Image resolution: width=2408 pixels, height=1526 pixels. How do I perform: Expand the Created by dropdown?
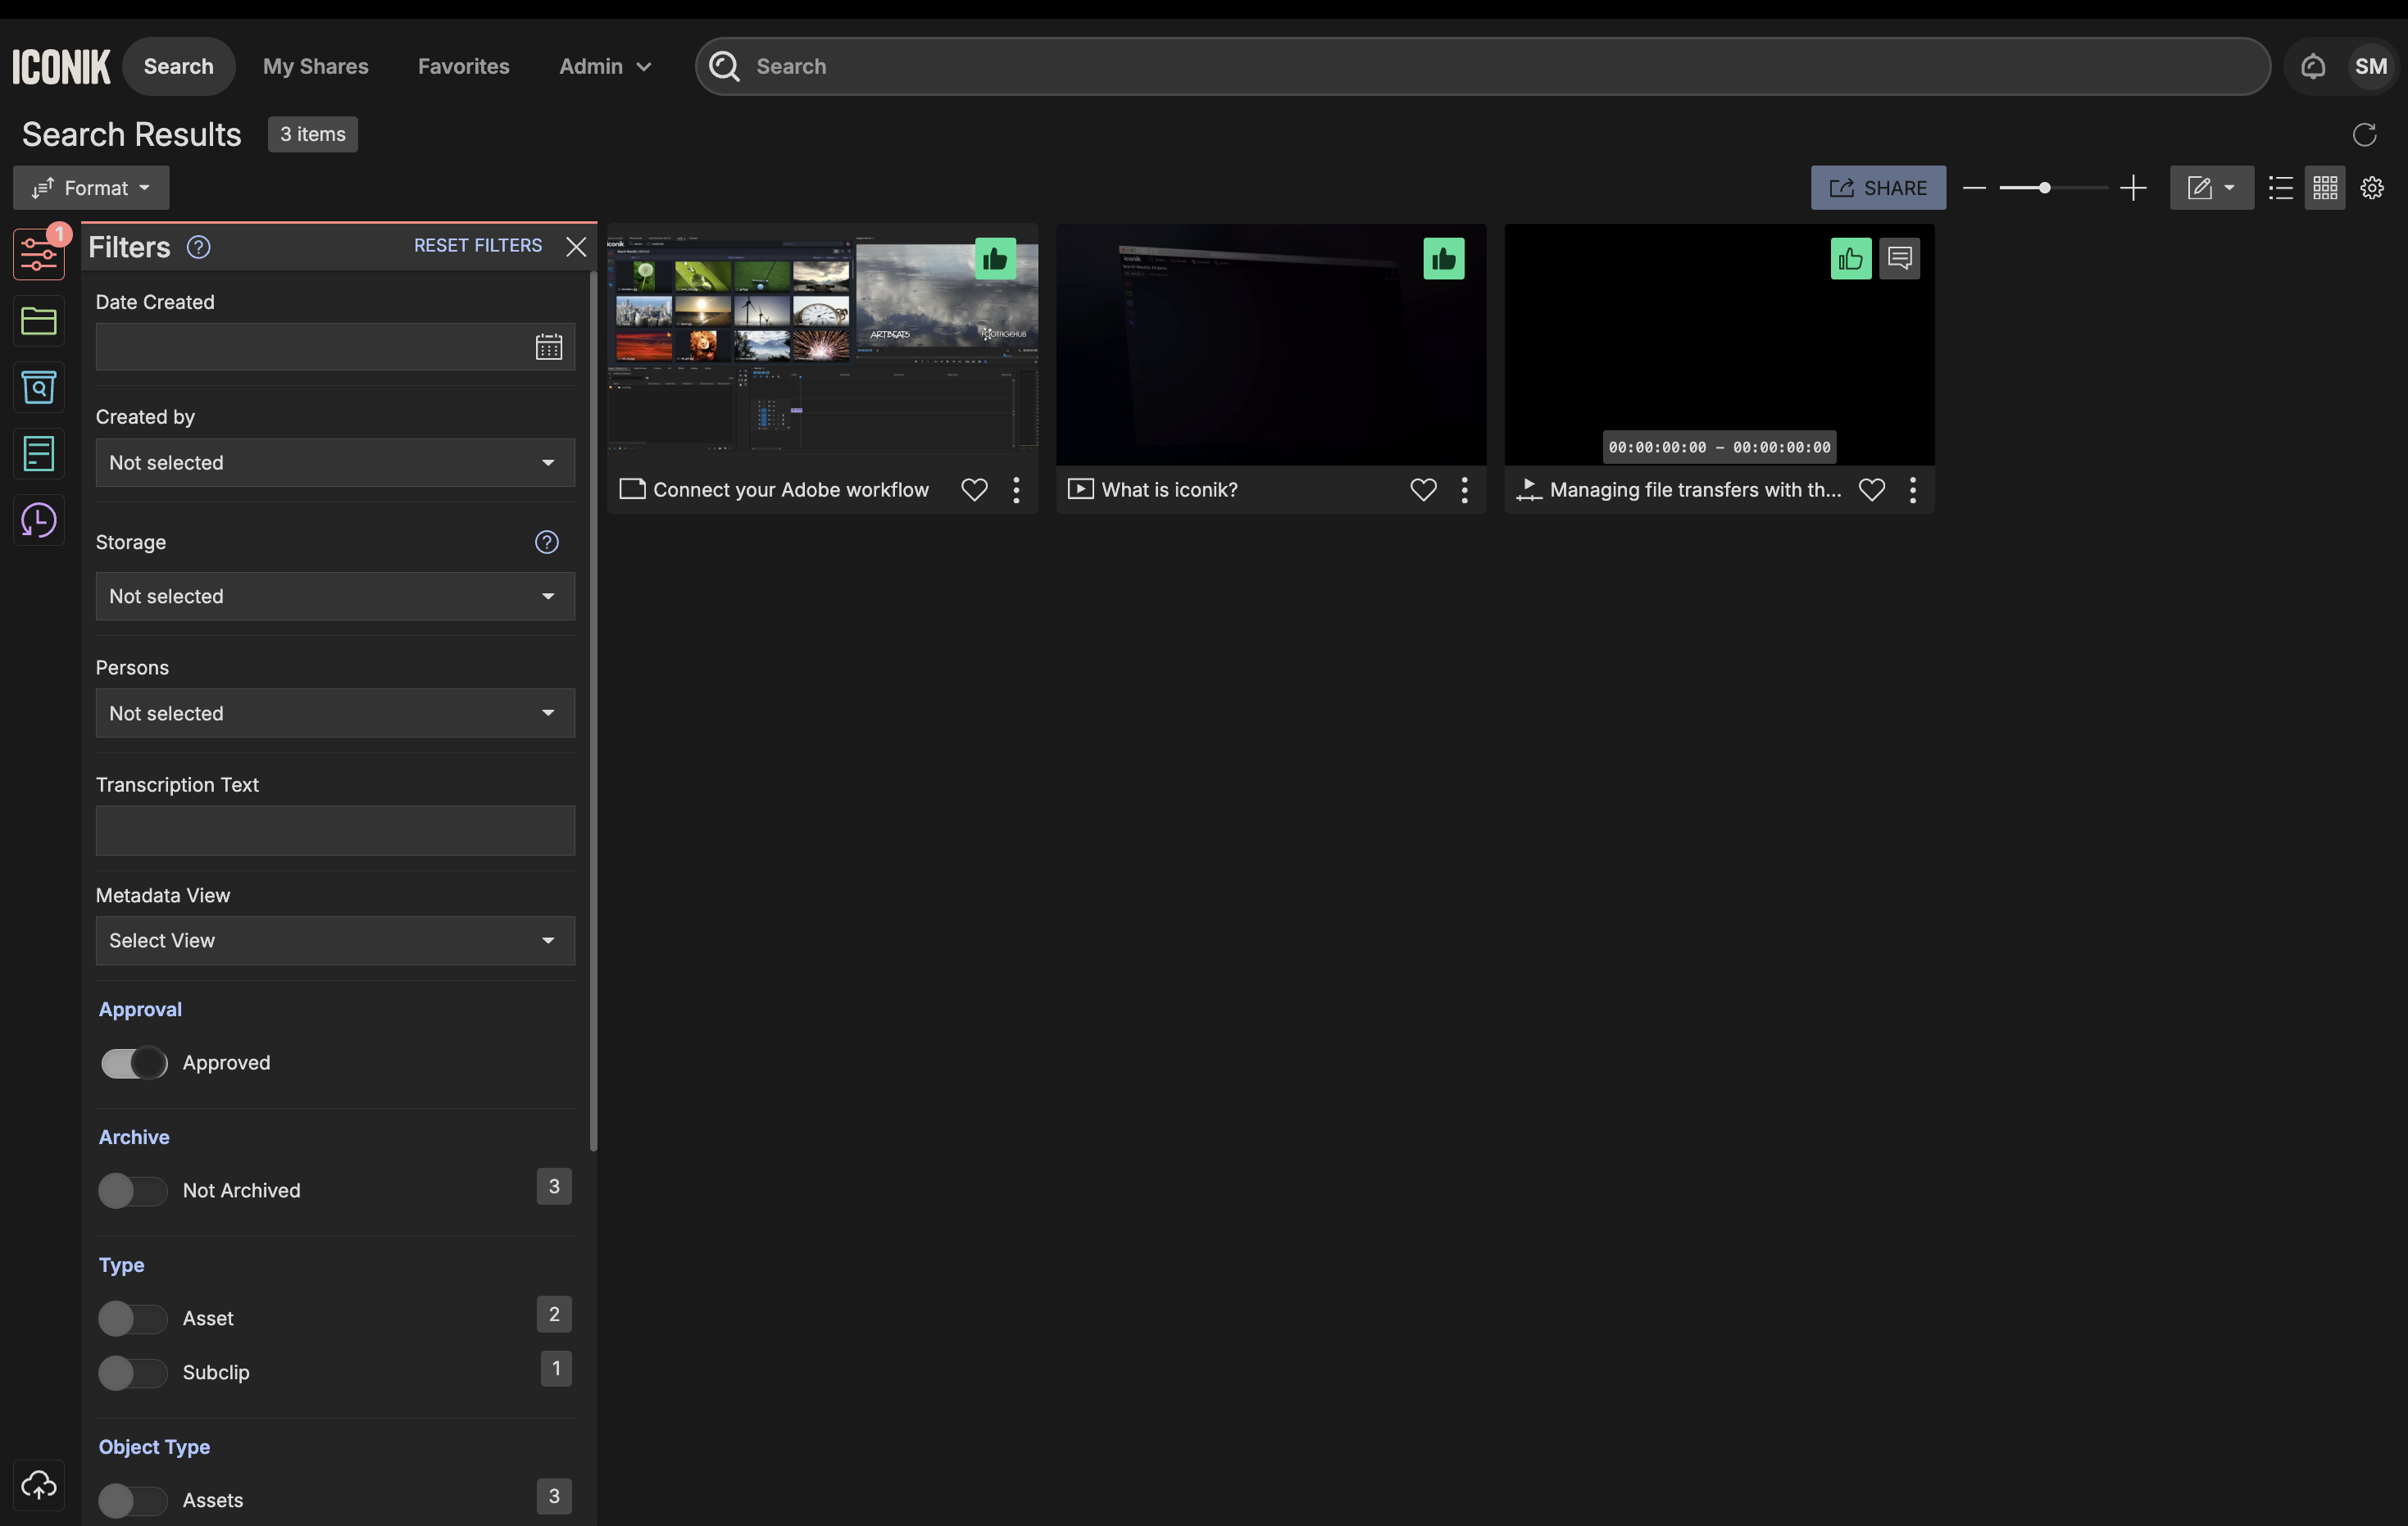click(335, 463)
